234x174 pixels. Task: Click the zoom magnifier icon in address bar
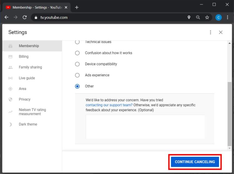pos(198,17)
